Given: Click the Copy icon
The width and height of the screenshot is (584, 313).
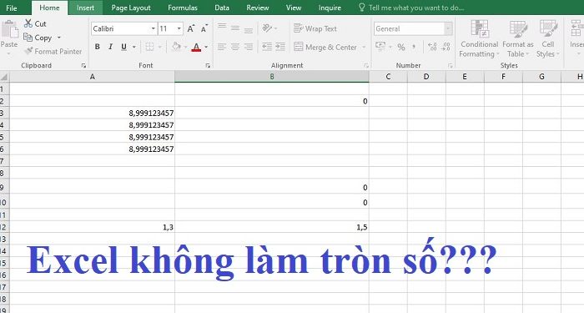Looking at the screenshot, I should [28, 38].
